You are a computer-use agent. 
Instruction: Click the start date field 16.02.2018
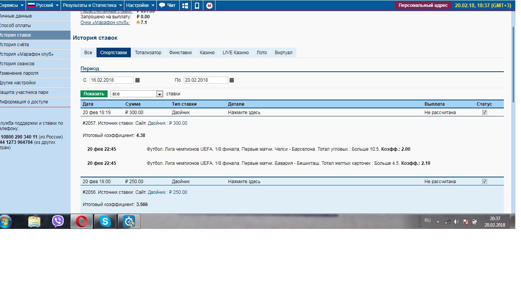click(112, 80)
